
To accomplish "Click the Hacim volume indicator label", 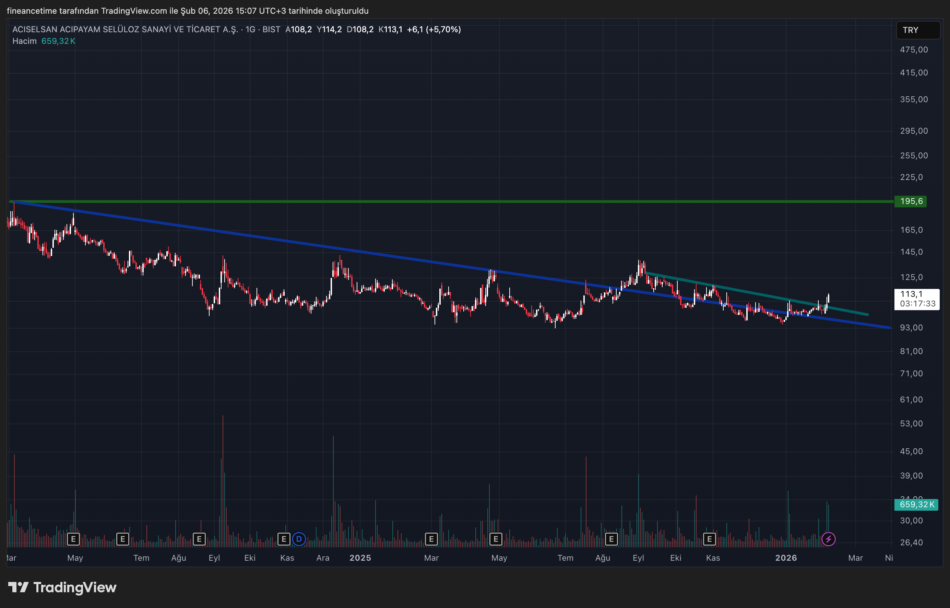I will [24, 41].
